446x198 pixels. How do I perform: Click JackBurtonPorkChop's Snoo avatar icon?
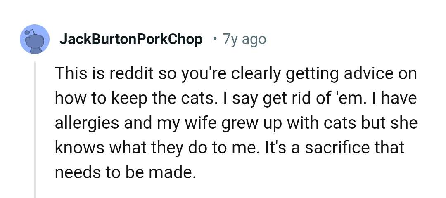coord(35,39)
